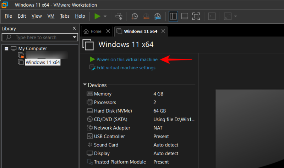The width and height of the screenshot is (284, 168).
Task: Open the power options dropdown arrow
Action: point(105,16)
